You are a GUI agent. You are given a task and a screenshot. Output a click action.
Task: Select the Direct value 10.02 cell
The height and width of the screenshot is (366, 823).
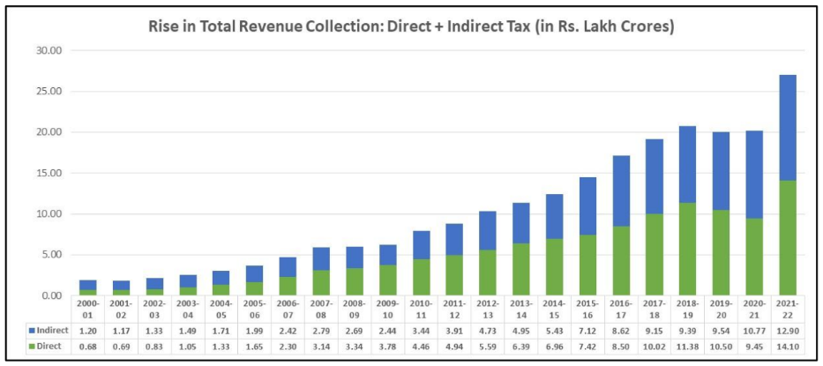(654, 347)
